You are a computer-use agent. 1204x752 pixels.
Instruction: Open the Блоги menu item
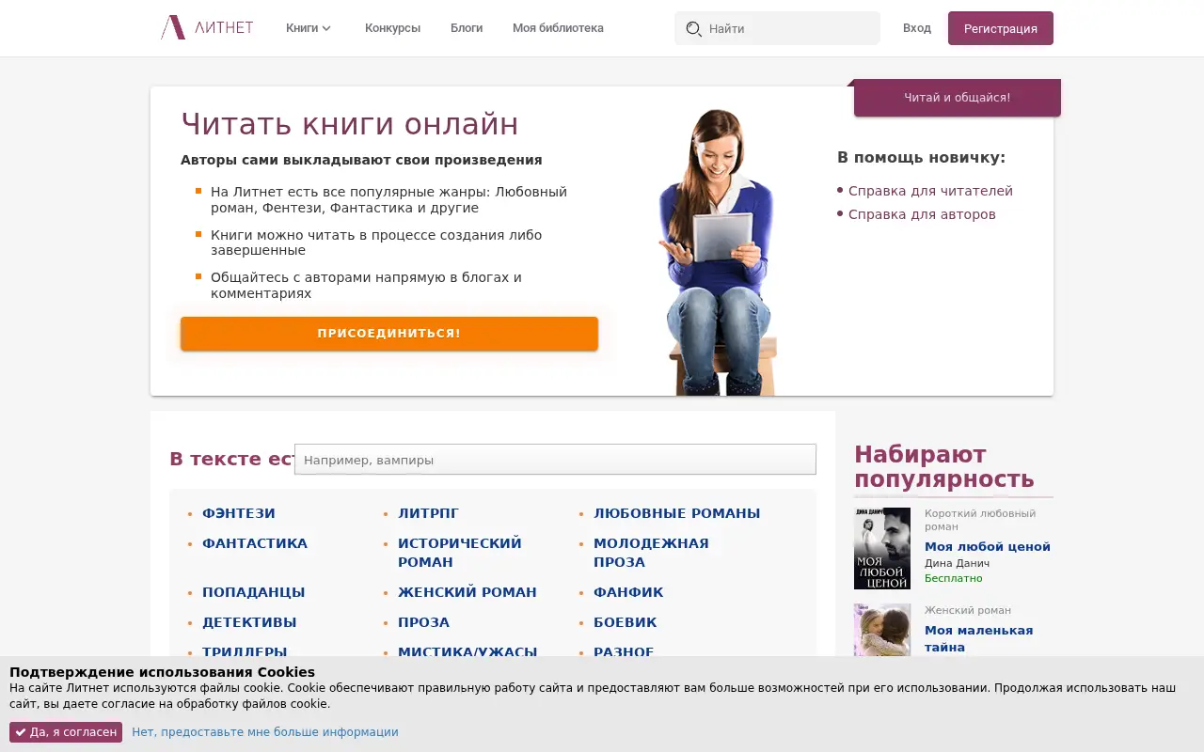pyautogui.click(x=467, y=28)
